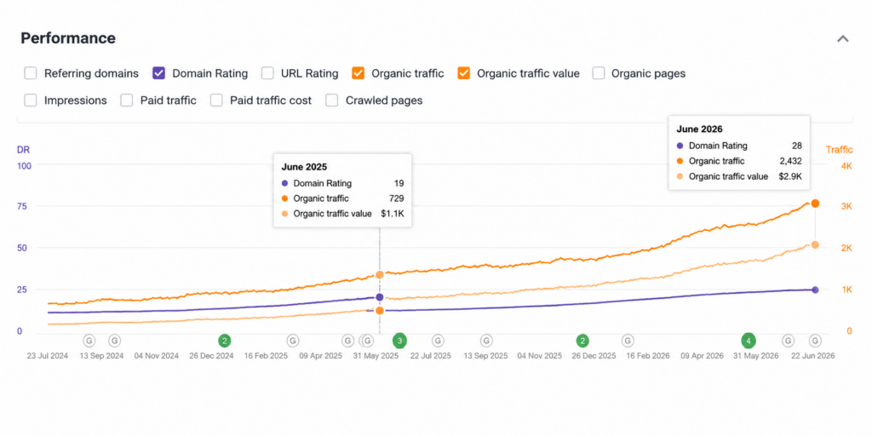Open green marker 2 above 26 Dec 2025
This screenshot has height=436, width=872.
click(x=582, y=341)
